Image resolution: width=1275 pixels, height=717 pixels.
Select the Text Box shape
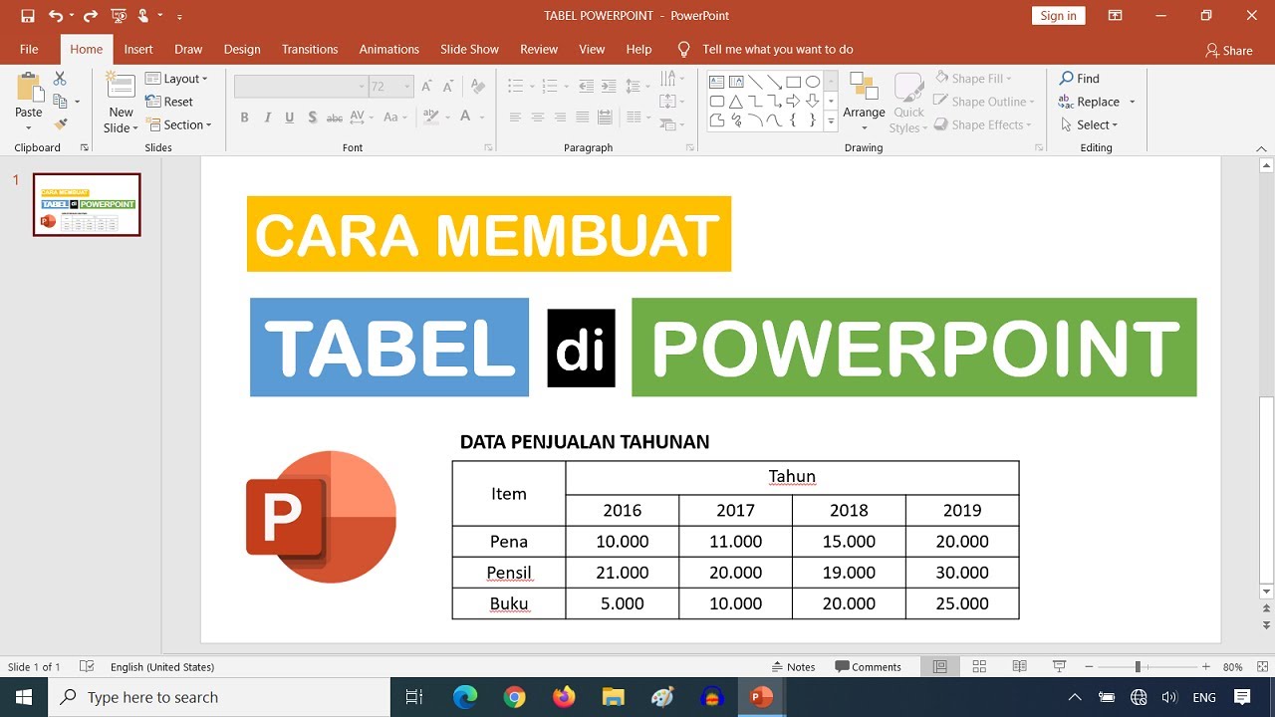pyautogui.click(x=716, y=82)
